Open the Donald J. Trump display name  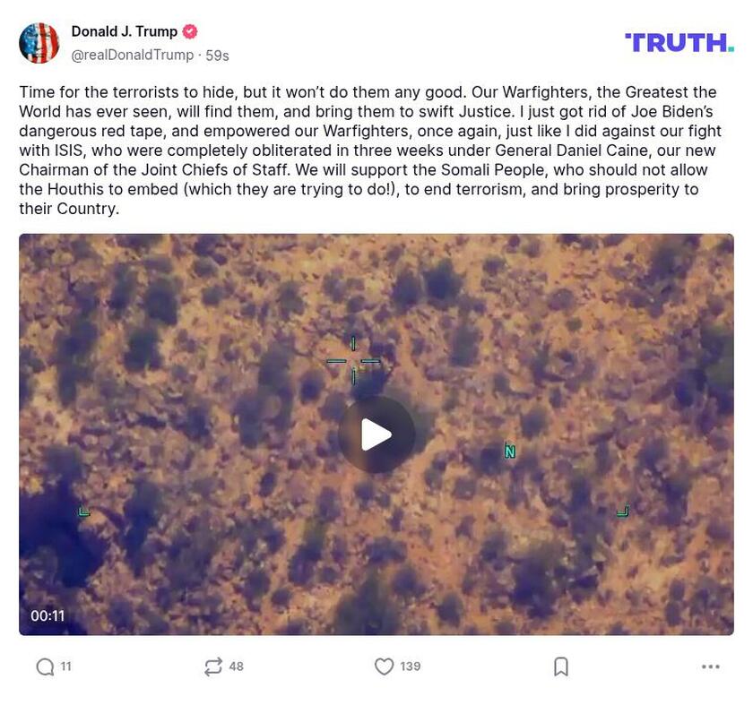coord(125,31)
